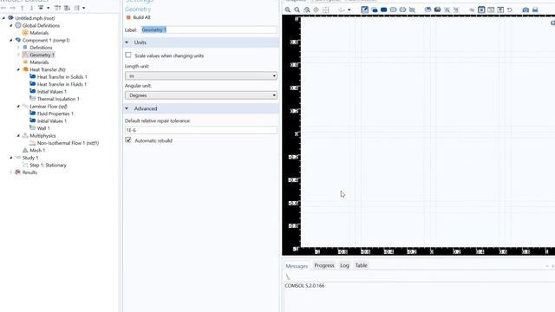Select the Thermal Insulation 1 node
Viewport: 555px width, 312px height.
58,99
